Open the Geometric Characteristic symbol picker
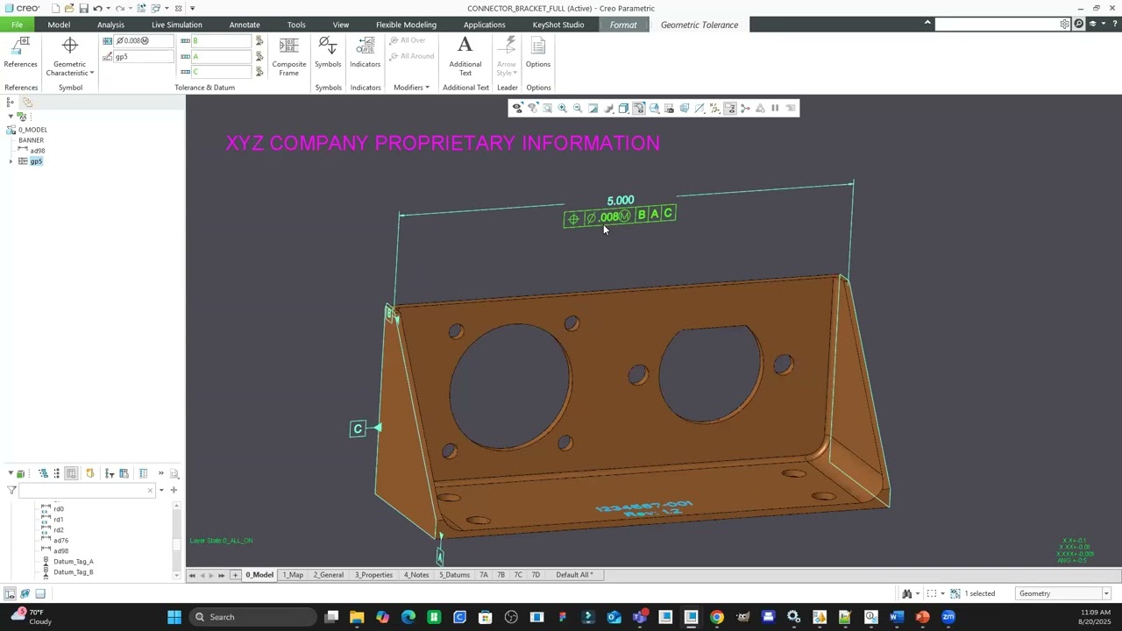The width and height of the screenshot is (1122, 631). [x=70, y=57]
